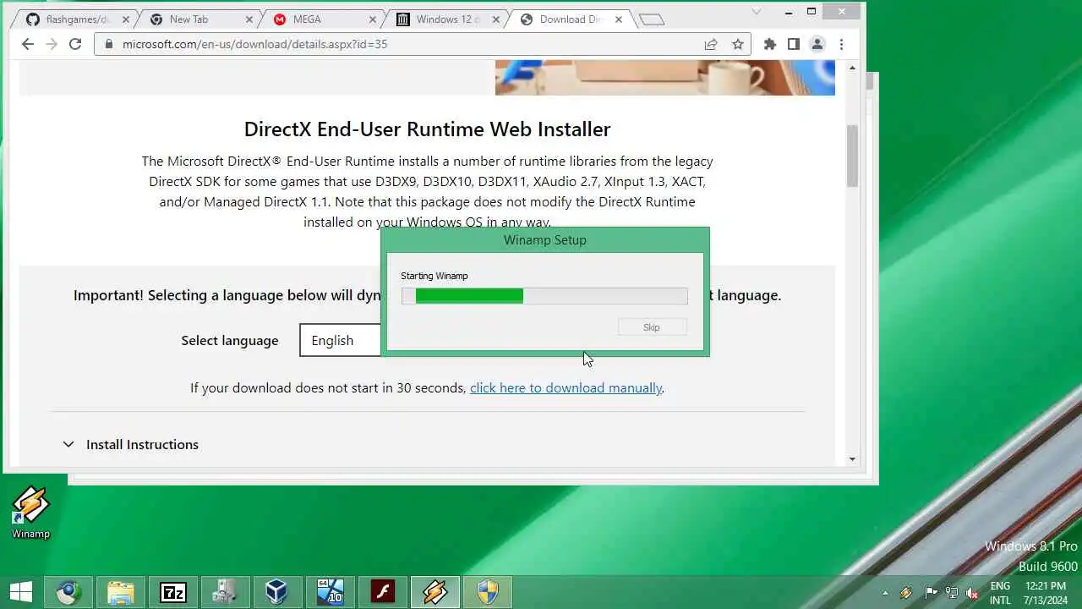Expand the Install Instructions section

pos(131,444)
